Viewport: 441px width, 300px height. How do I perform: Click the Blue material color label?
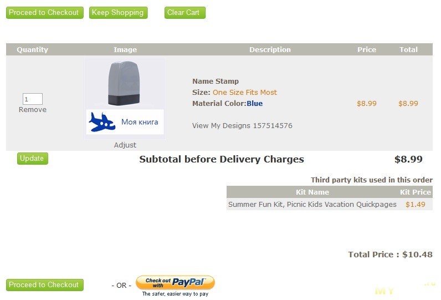(254, 104)
